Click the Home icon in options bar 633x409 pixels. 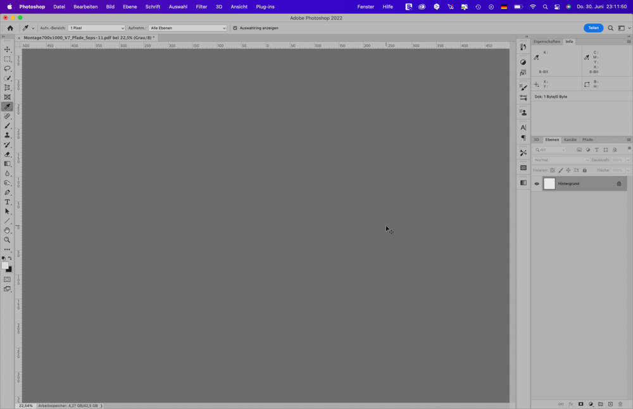pyautogui.click(x=10, y=28)
